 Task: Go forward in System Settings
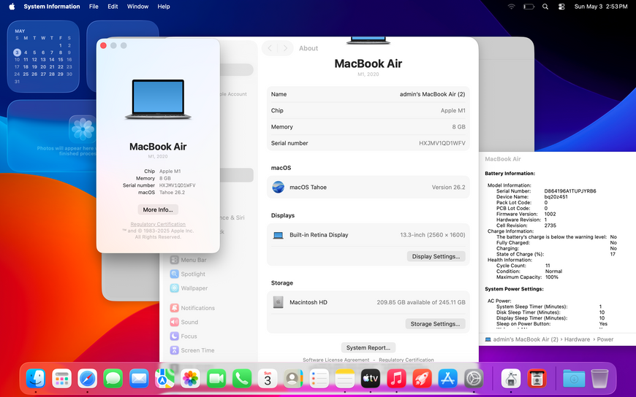pos(286,48)
